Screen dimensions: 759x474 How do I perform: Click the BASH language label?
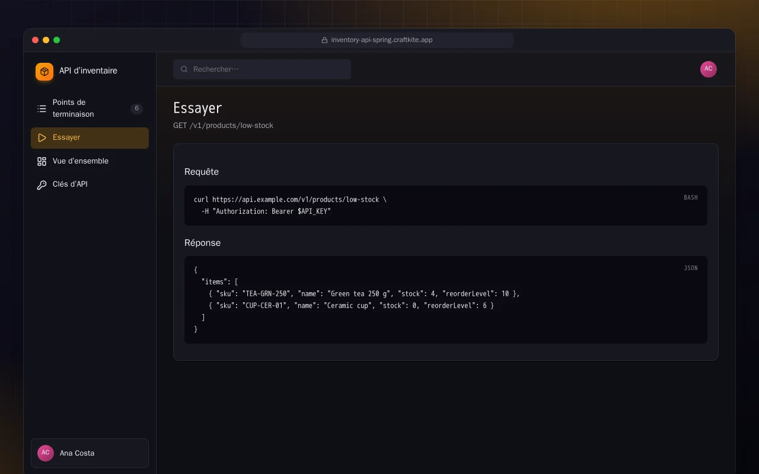tap(691, 197)
